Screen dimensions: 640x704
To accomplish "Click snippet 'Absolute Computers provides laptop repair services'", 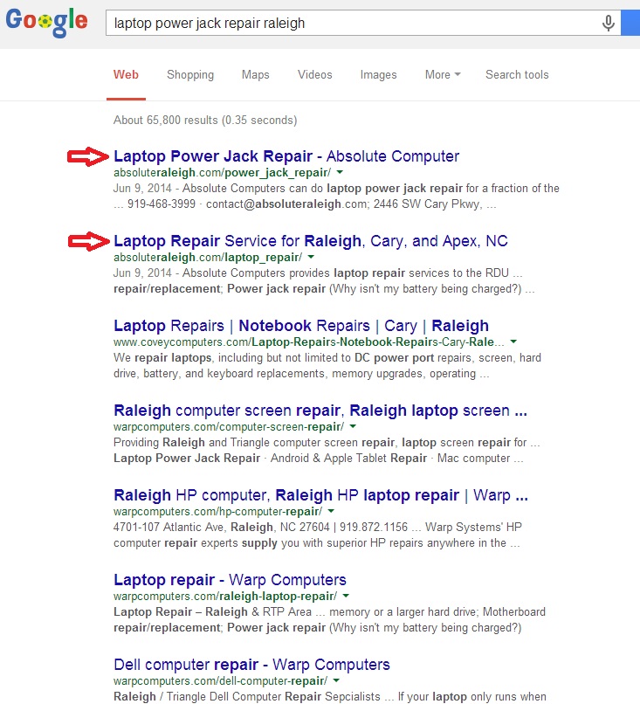I will (x=324, y=281).
